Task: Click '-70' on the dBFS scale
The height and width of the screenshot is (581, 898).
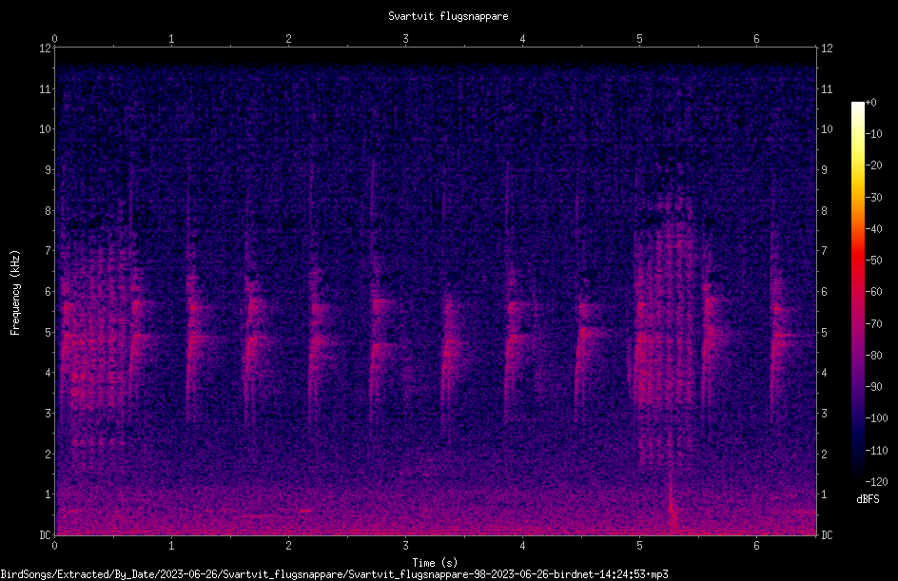Action: click(874, 324)
